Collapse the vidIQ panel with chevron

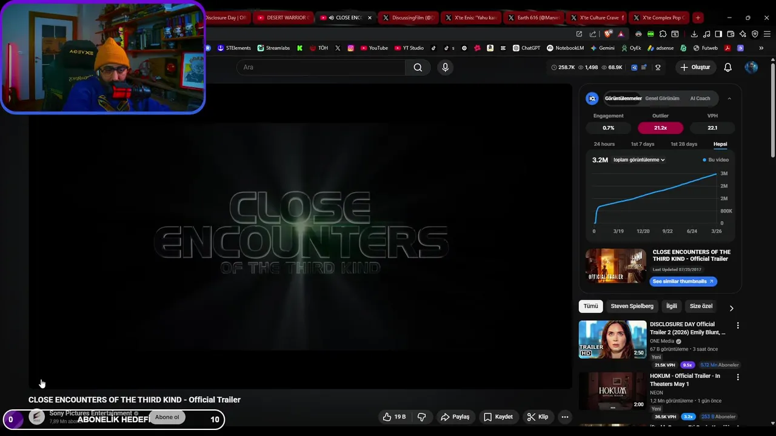pyautogui.click(x=729, y=98)
